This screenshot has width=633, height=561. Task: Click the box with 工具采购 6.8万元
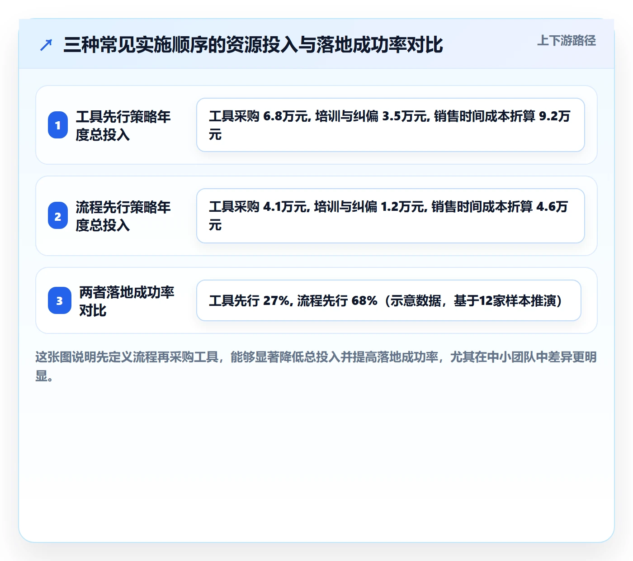tap(391, 125)
